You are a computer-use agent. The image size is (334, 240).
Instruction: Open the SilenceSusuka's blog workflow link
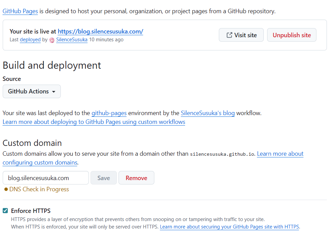[208, 113]
